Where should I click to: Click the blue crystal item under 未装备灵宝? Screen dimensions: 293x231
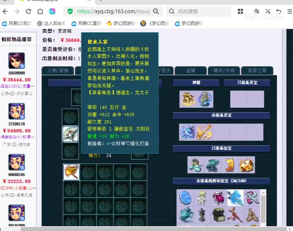click(x=187, y=132)
